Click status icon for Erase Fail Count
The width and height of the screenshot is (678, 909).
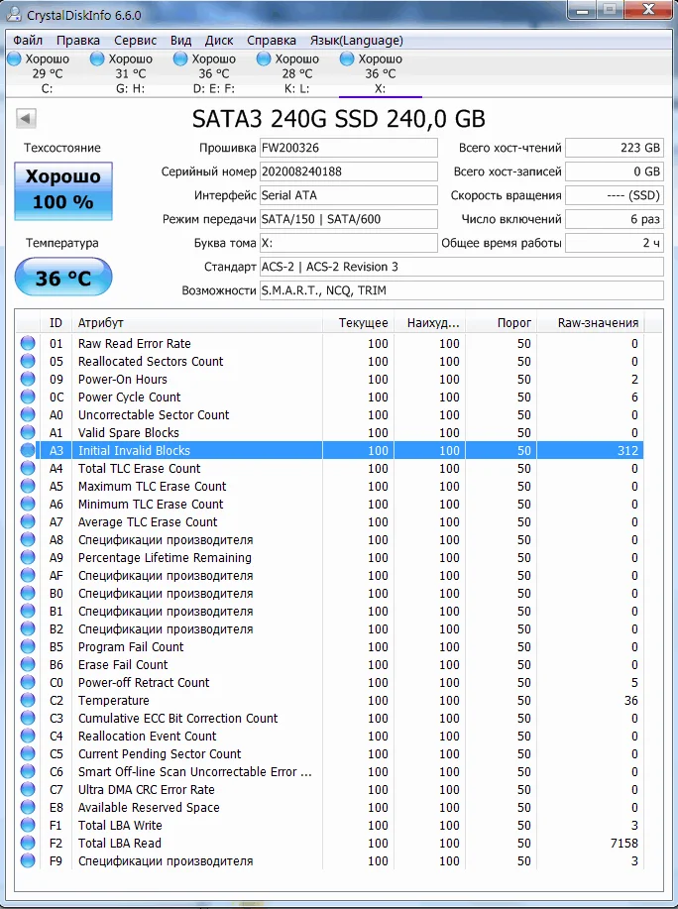click(28, 664)
